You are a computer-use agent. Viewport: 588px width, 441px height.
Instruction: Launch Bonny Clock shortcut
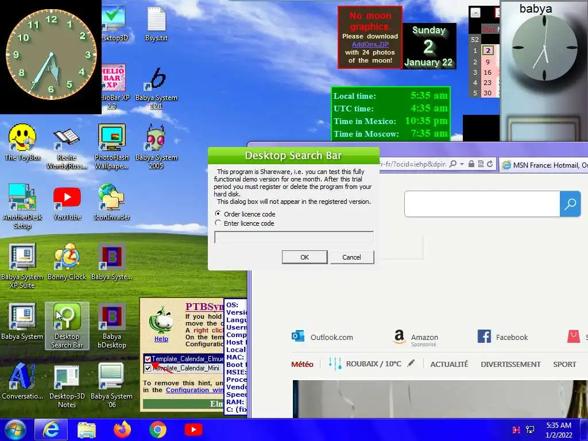pyautogui.click(x=67, y=262)
